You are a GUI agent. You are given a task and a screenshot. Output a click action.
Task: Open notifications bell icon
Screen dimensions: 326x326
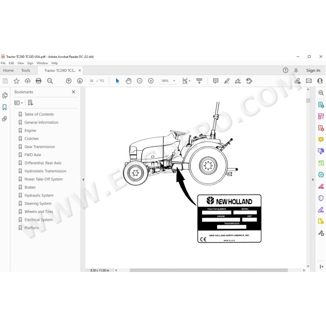click(x=296, y=70)
